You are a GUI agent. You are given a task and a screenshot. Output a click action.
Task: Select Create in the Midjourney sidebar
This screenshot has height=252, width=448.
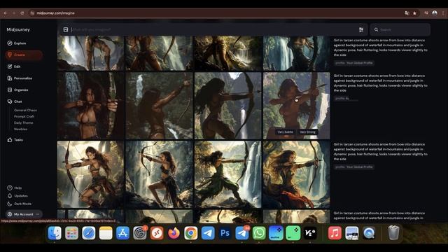[24, 55]
